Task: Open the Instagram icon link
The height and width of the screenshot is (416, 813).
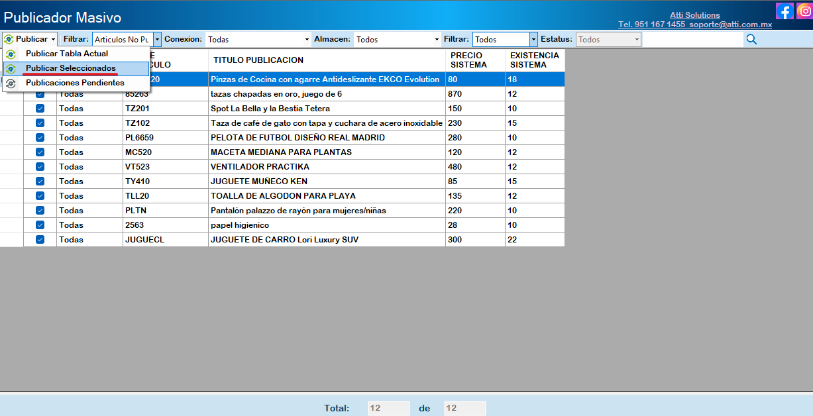Action: pos(804,11)
